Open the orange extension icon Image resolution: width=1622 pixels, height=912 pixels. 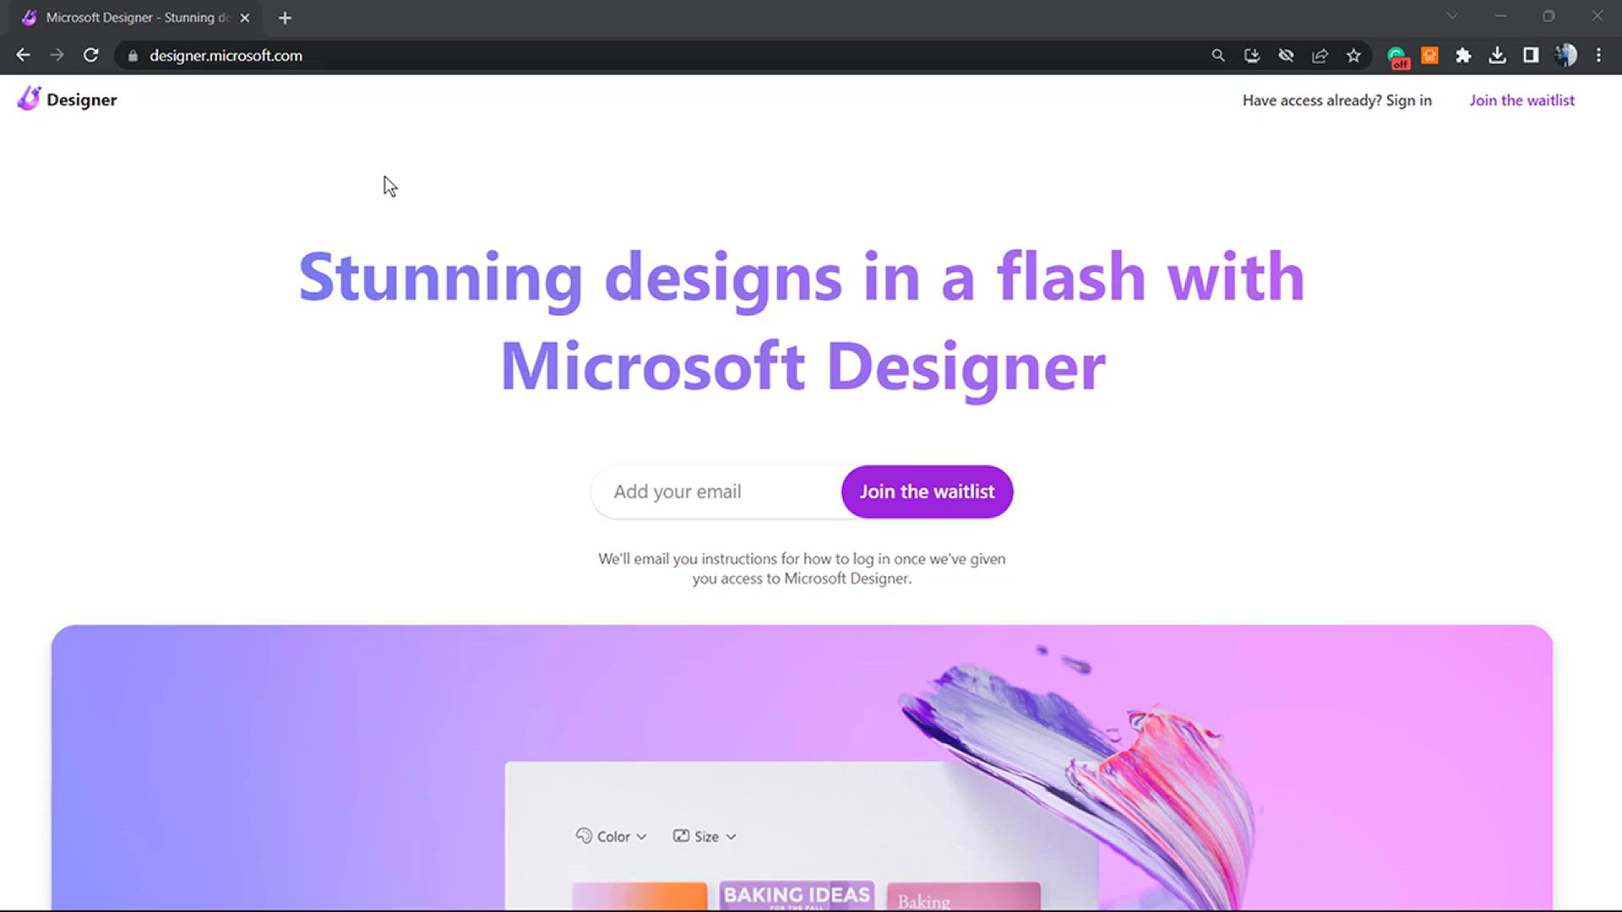tap(1429, 55)
